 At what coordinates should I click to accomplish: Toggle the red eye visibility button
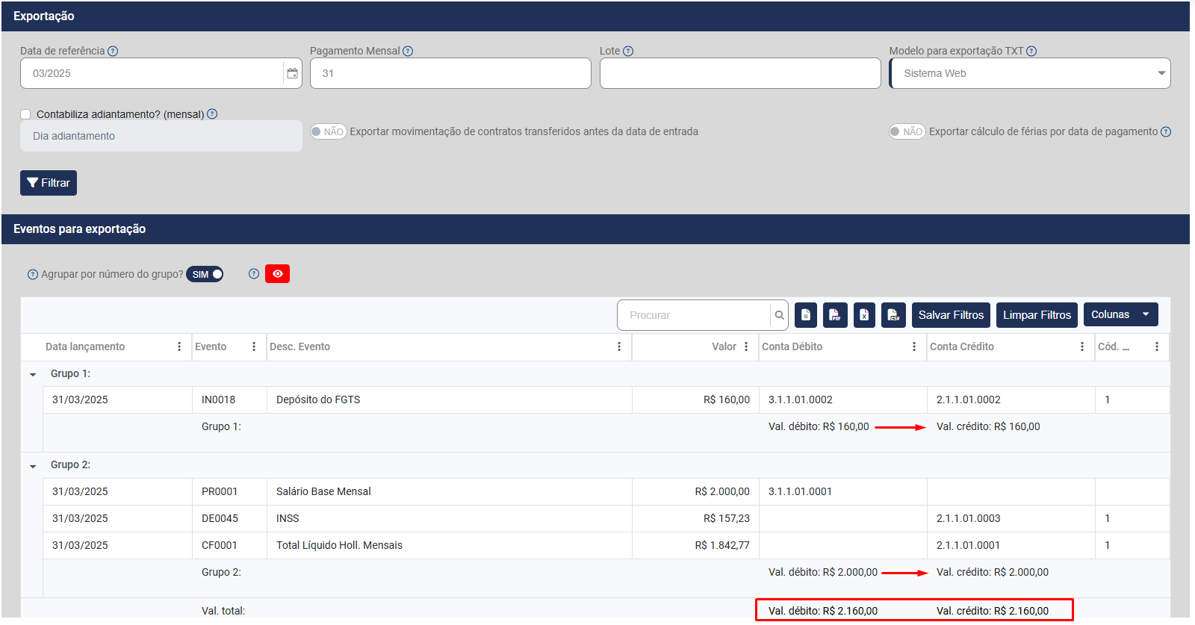tap(277, 274)
